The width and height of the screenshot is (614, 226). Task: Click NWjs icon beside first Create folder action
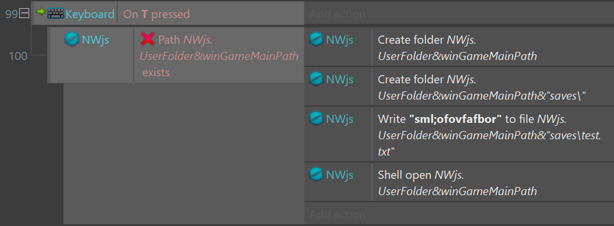point(316,39)
